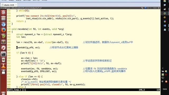Switch to the ubuntu-14.04 VM tab
The height and width of the screenshot is (95, 169).
9,5
